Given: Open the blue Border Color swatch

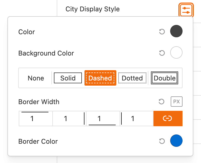Looking at the screenshot, I should click(x=176, y=141).
